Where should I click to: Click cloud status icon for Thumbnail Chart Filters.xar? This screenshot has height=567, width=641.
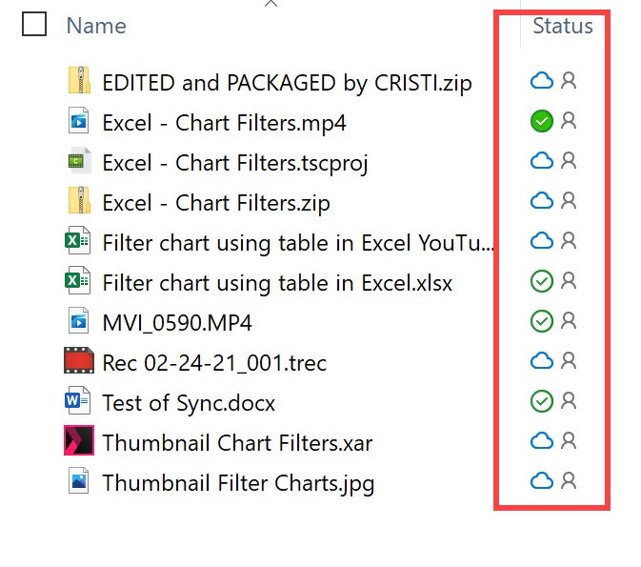coord(542,441)
